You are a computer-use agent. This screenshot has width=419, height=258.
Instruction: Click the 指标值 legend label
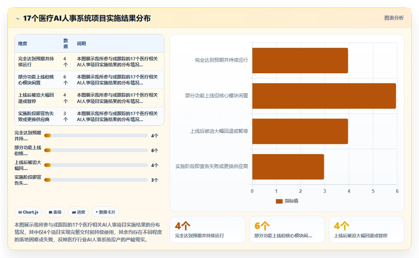(x=291, y=201)
